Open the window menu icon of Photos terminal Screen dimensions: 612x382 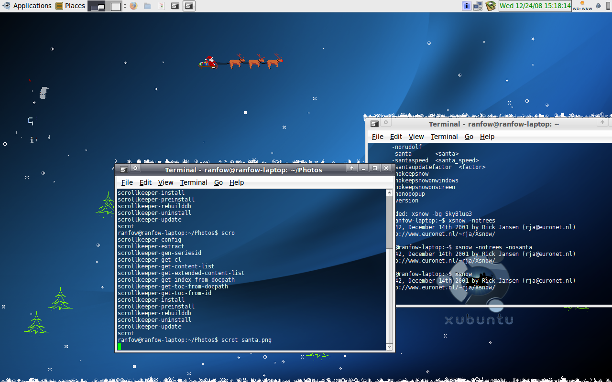coord(123,169)
